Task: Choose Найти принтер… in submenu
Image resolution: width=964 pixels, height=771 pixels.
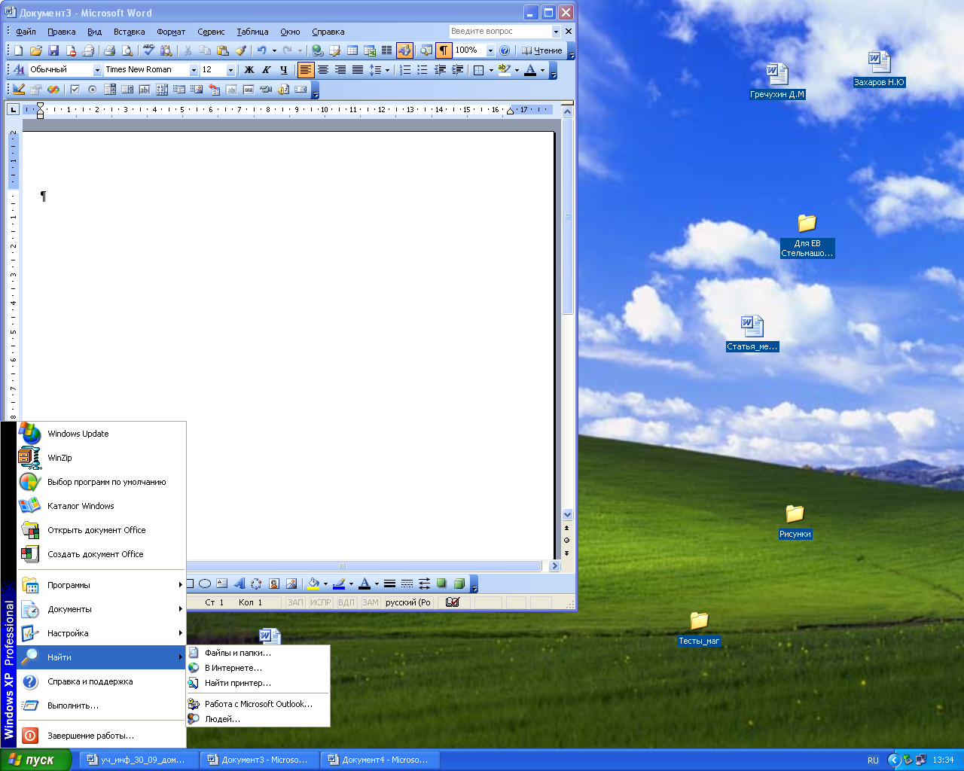Action: [258, 683]
